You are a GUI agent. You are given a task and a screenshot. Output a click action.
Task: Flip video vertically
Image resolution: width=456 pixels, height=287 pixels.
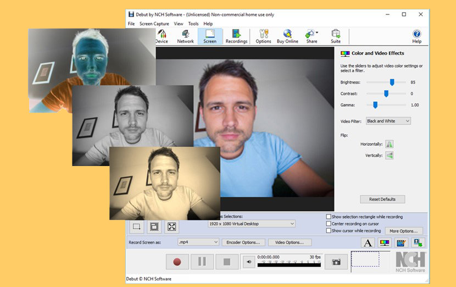[389, 156]
